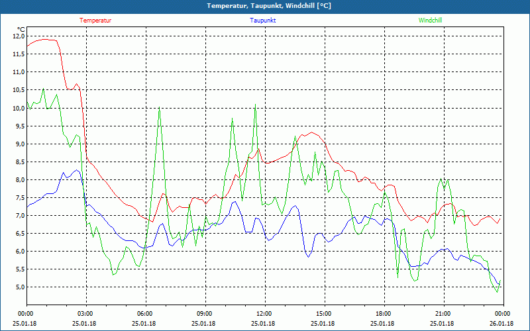This screenshot has width=530, height=331.
Task: Click the 26.01.18 date label
Action: (502, 323)
